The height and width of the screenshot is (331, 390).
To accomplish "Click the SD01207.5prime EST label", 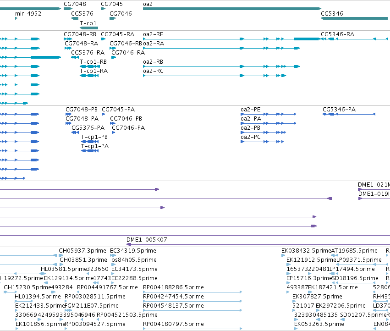I will 363,315.
